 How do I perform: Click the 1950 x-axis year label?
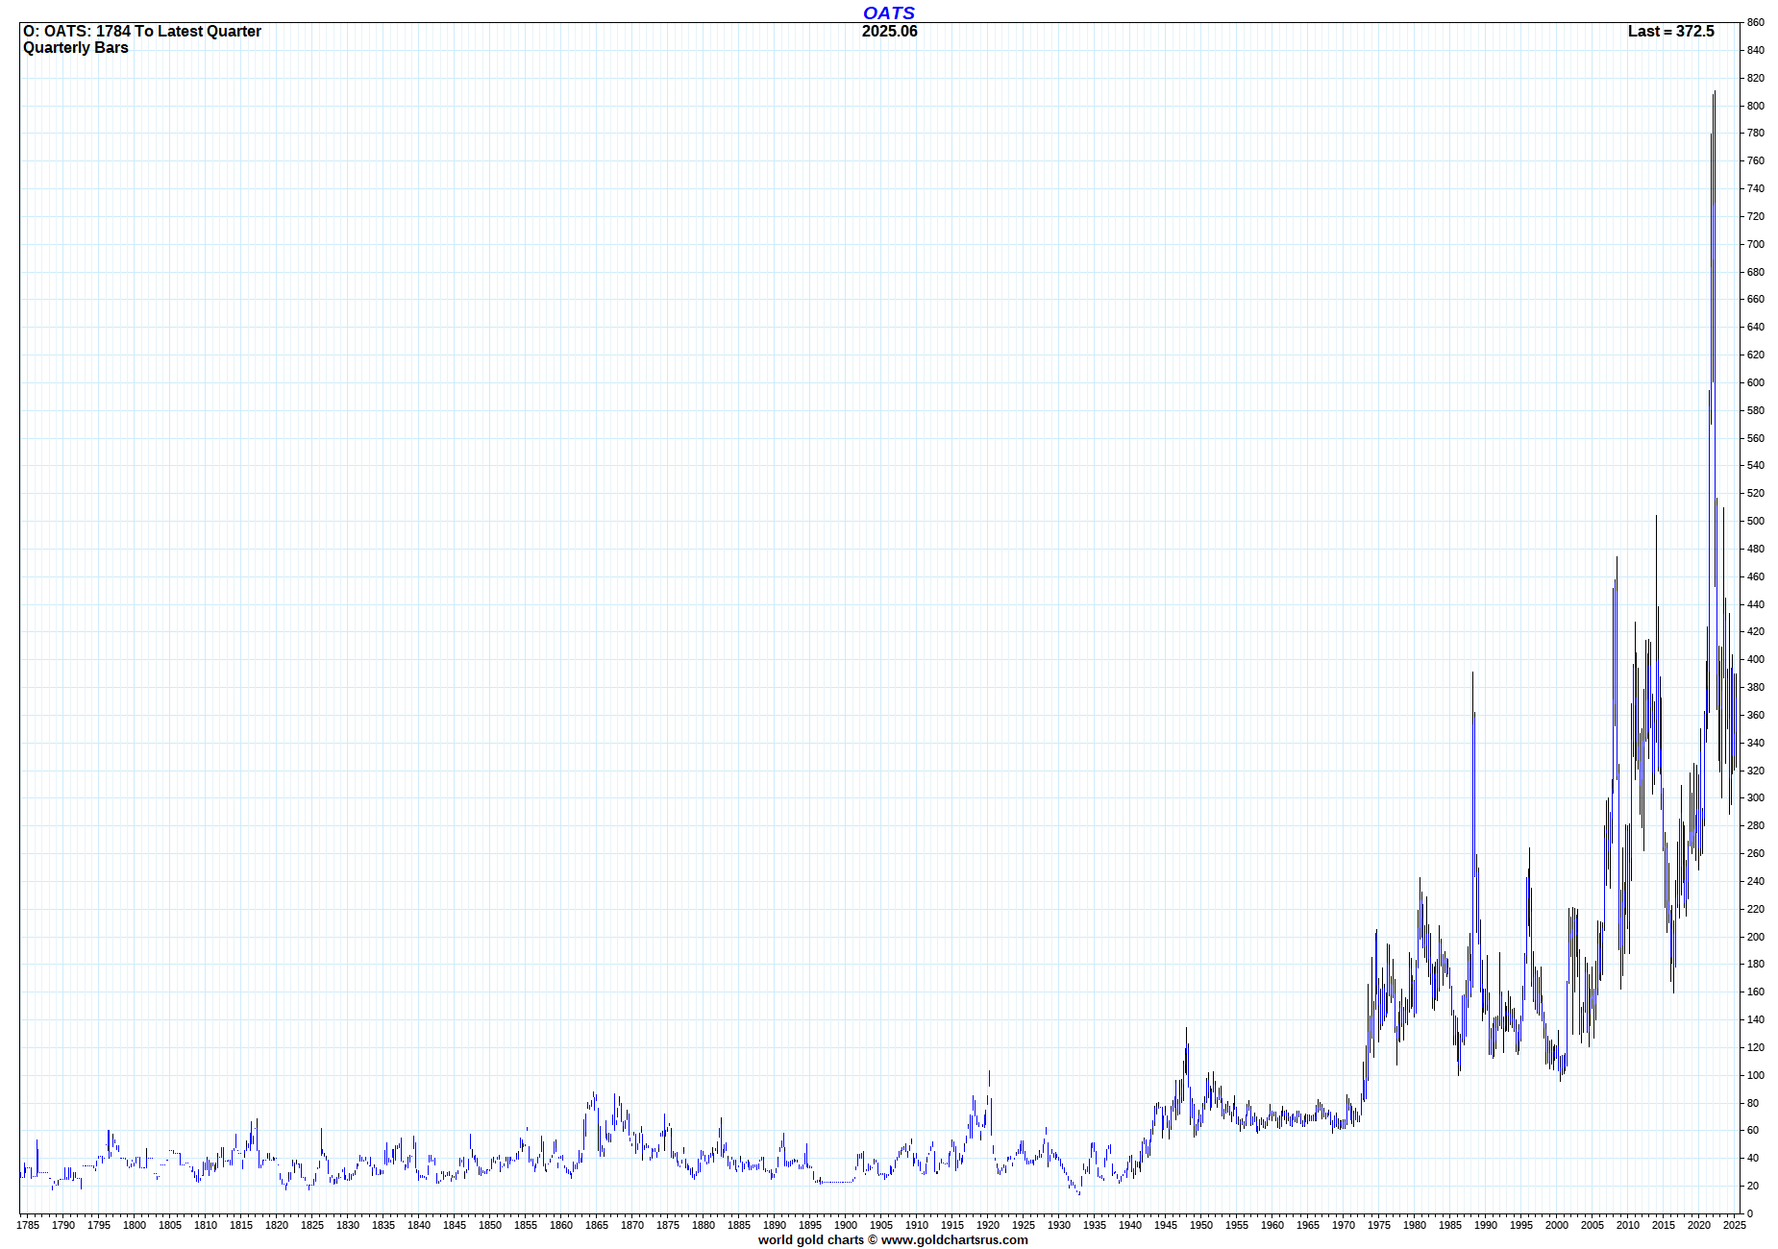point(1201,1225)
